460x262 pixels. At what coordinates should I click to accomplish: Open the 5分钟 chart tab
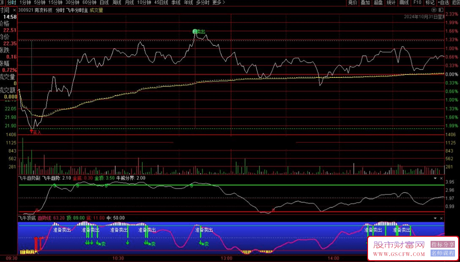[x=40, y=3]
